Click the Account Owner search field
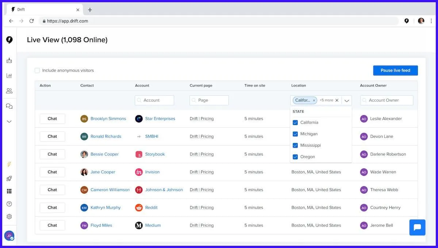438x248 pixels. pyautogui.click(x=387, y=100)
